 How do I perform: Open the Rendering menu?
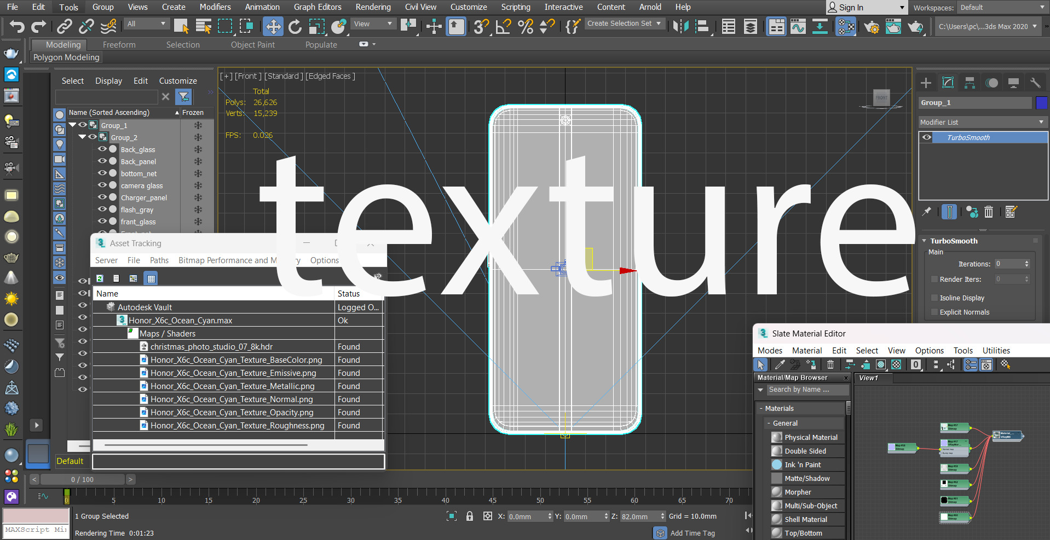373,7
